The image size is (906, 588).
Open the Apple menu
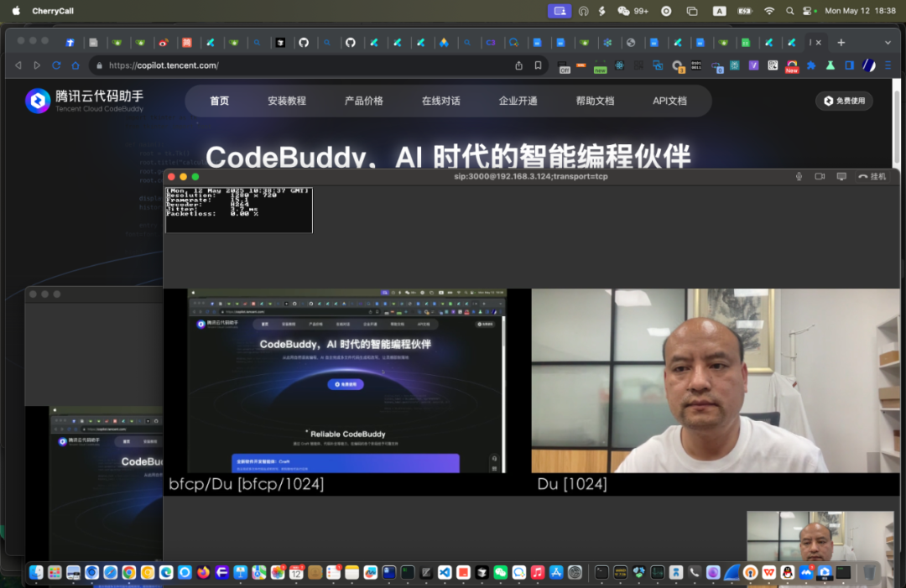point(16,10)
